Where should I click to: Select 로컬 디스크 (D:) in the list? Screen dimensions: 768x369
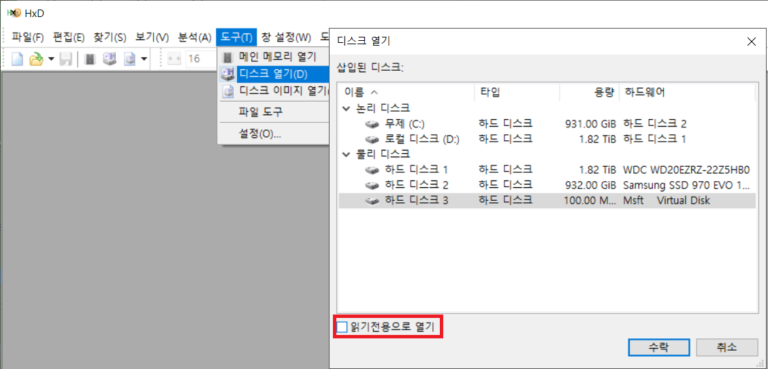422,139
